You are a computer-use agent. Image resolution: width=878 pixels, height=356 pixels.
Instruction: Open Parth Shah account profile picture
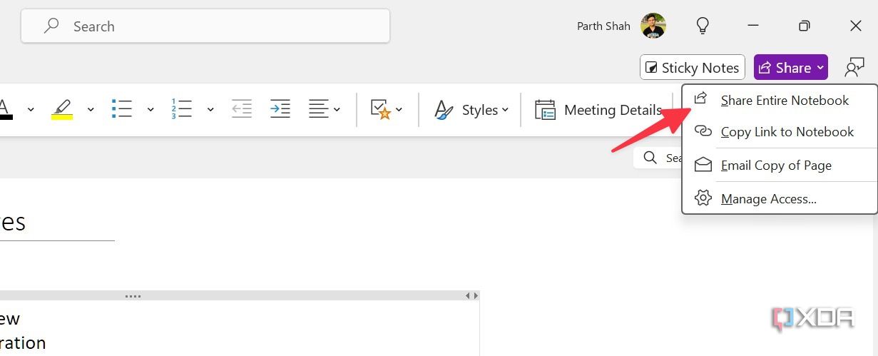(653, 26)
